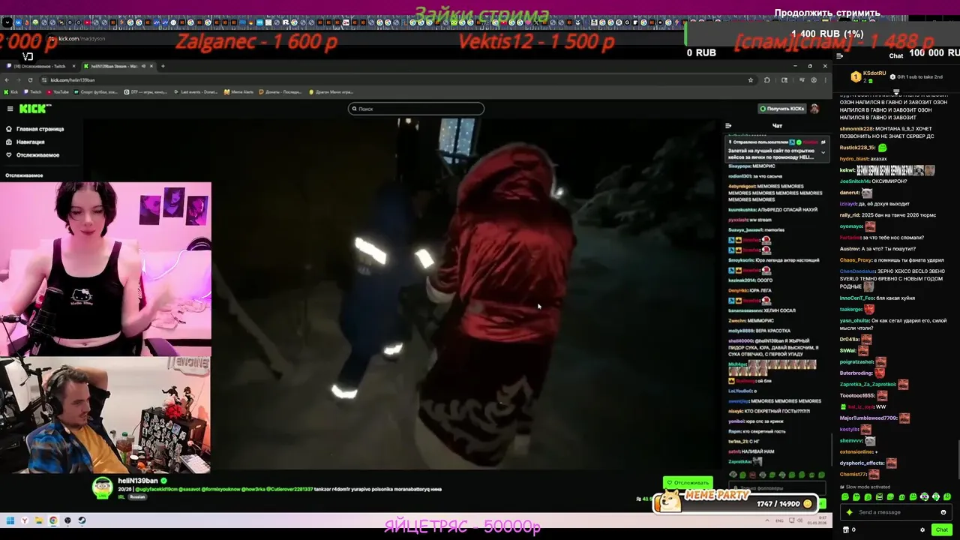Collapse the Kick Чат panel
The width and height of the screenshot is (960, 540).
click(x=727, y=126)
